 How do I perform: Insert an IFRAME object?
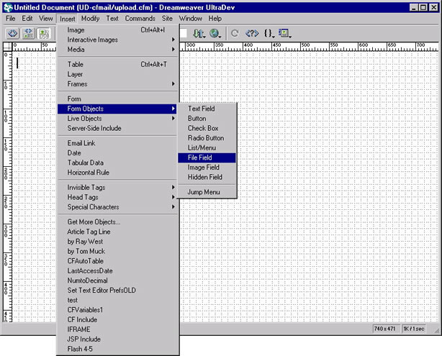click(x=117, y=329)
